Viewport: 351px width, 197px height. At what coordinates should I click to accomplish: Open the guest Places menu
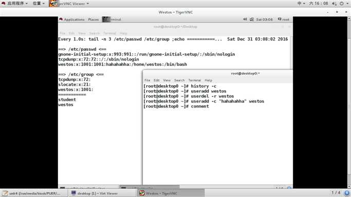[94, 19]
